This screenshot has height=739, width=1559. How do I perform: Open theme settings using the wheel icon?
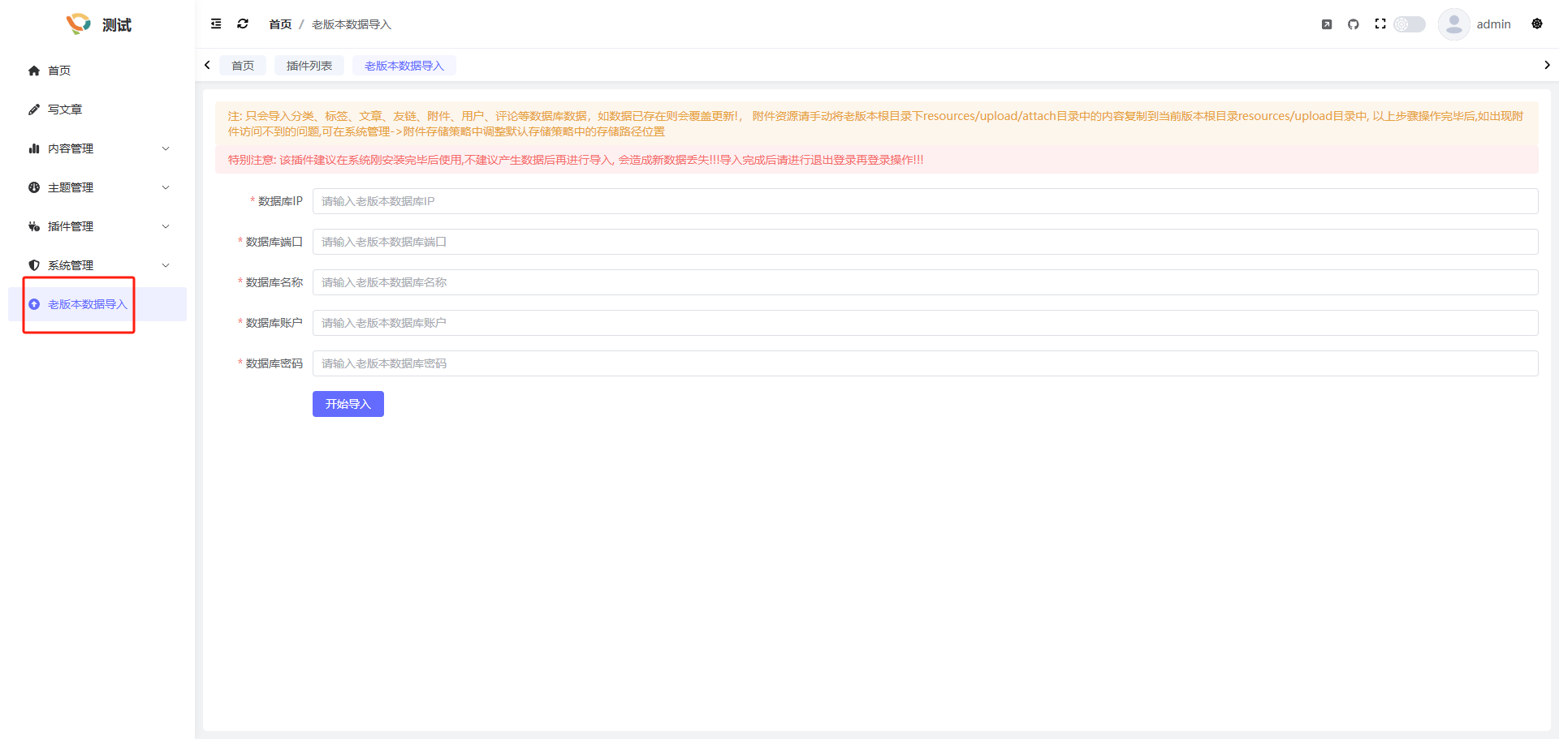pyautogui.click(x=1536, y=24)
